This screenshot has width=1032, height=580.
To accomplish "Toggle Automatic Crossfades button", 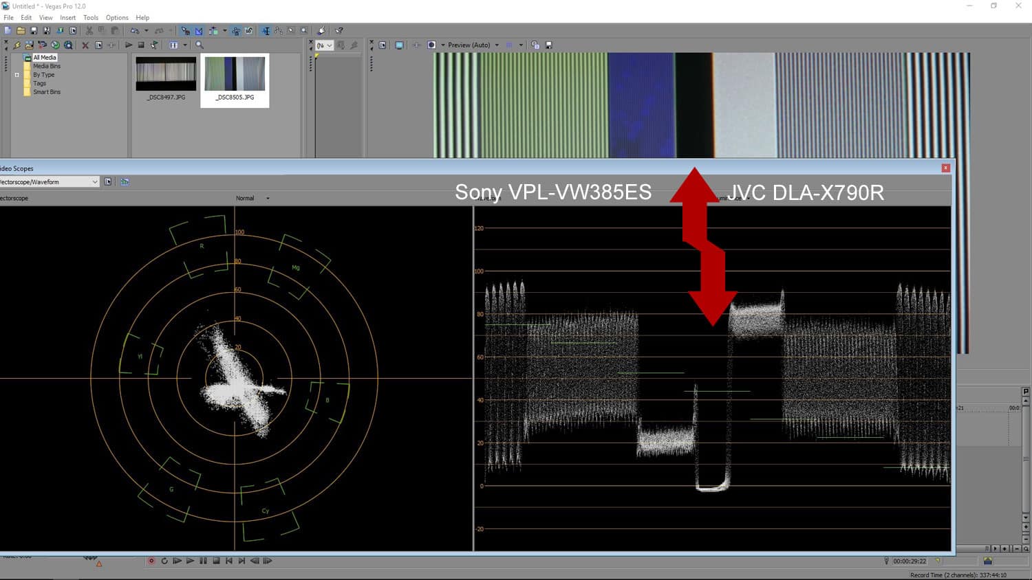I will [199, 30].
